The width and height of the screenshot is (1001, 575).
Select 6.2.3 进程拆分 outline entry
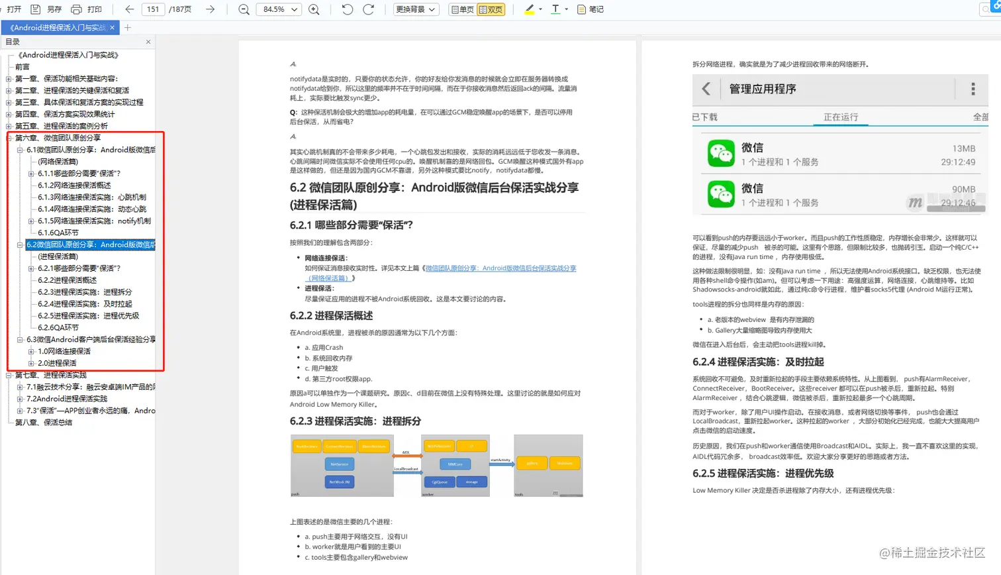point(85,292)
